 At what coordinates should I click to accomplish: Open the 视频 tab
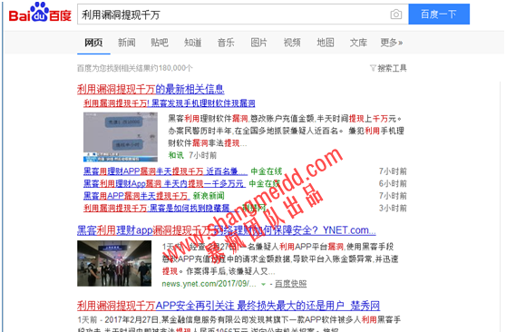[x=292, y=43]
